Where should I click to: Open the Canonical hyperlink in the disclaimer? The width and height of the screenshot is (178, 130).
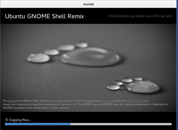[x=108, y=101]
